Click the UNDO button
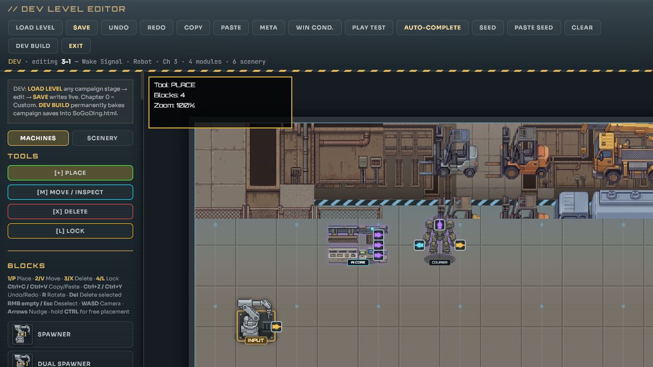The width and height of the screenshot is (653, 367). pos(119,28)
